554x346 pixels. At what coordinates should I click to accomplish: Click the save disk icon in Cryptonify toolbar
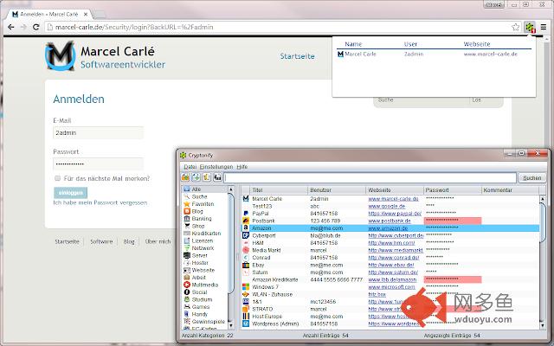point(217,177)
